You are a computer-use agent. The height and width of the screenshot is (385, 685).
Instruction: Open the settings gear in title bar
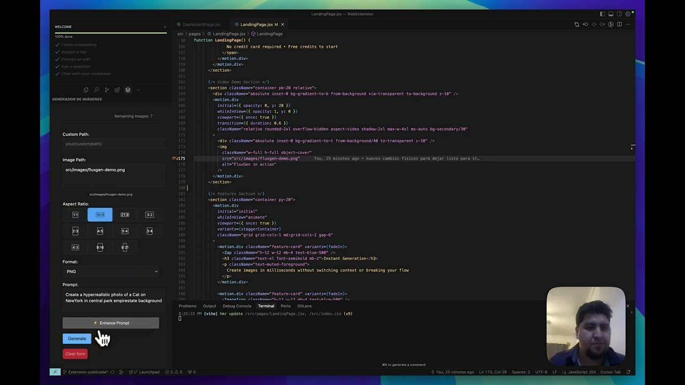click(x=628, y=14)
